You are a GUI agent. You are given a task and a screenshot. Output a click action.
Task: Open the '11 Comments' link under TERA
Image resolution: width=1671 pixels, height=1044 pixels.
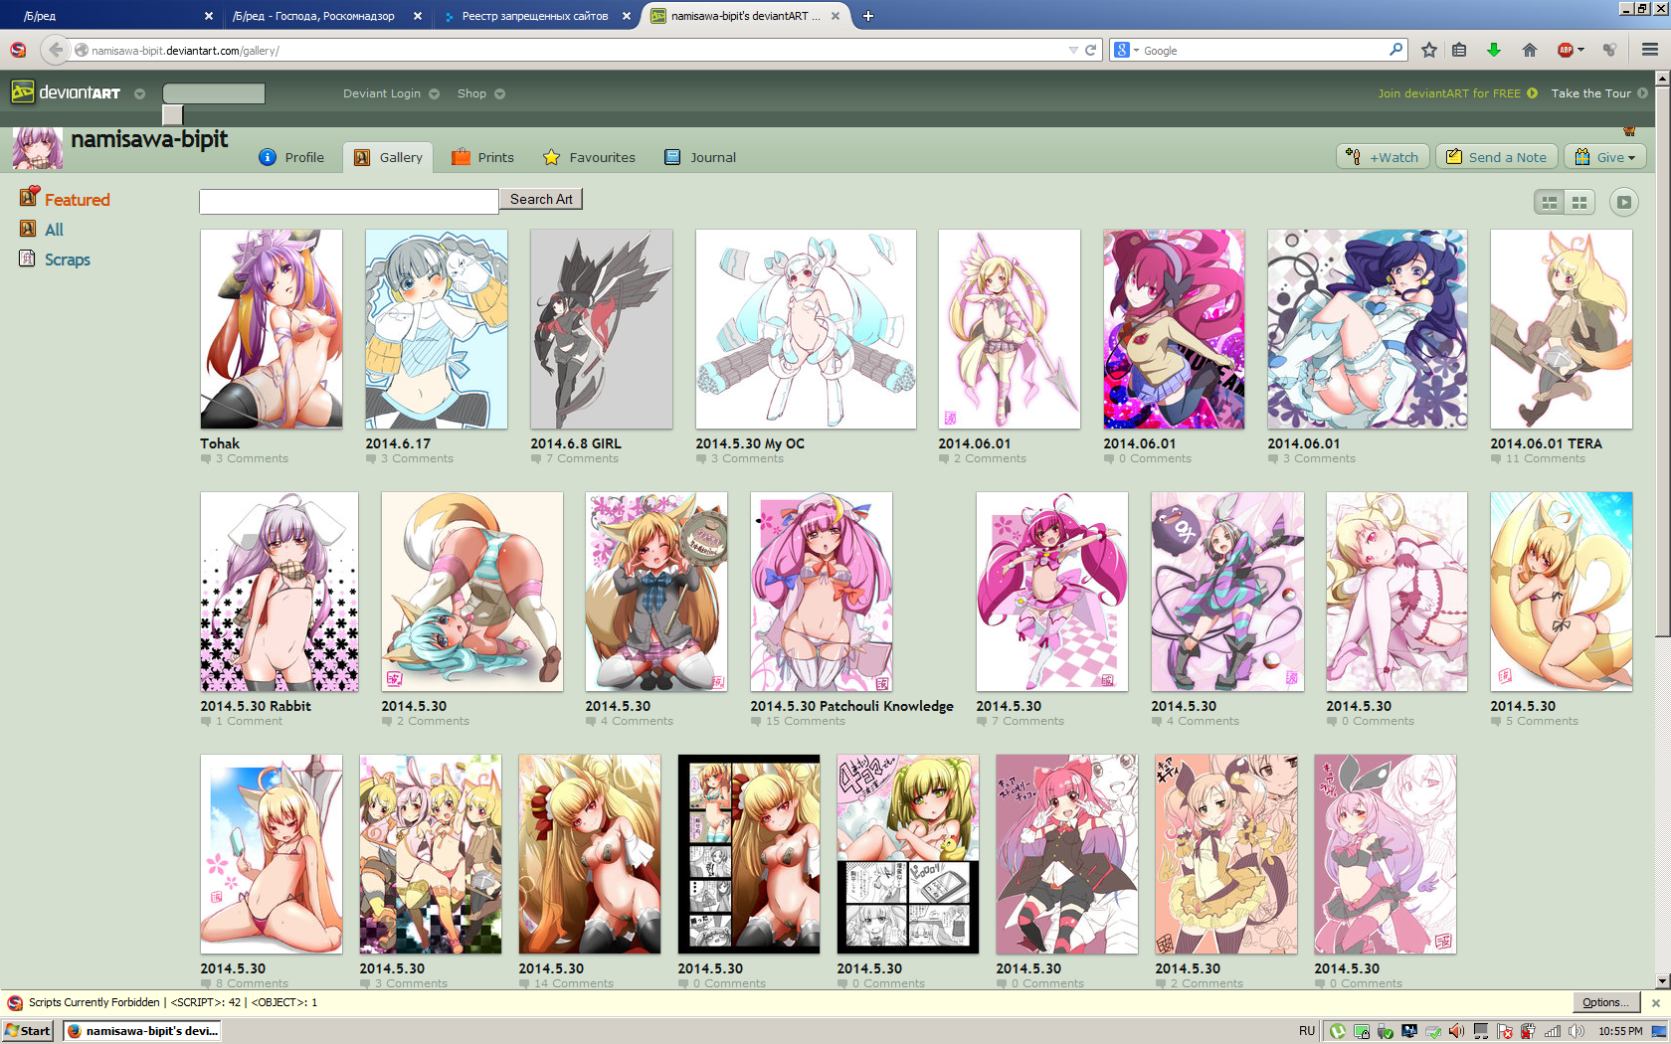tap(1545, 458)
